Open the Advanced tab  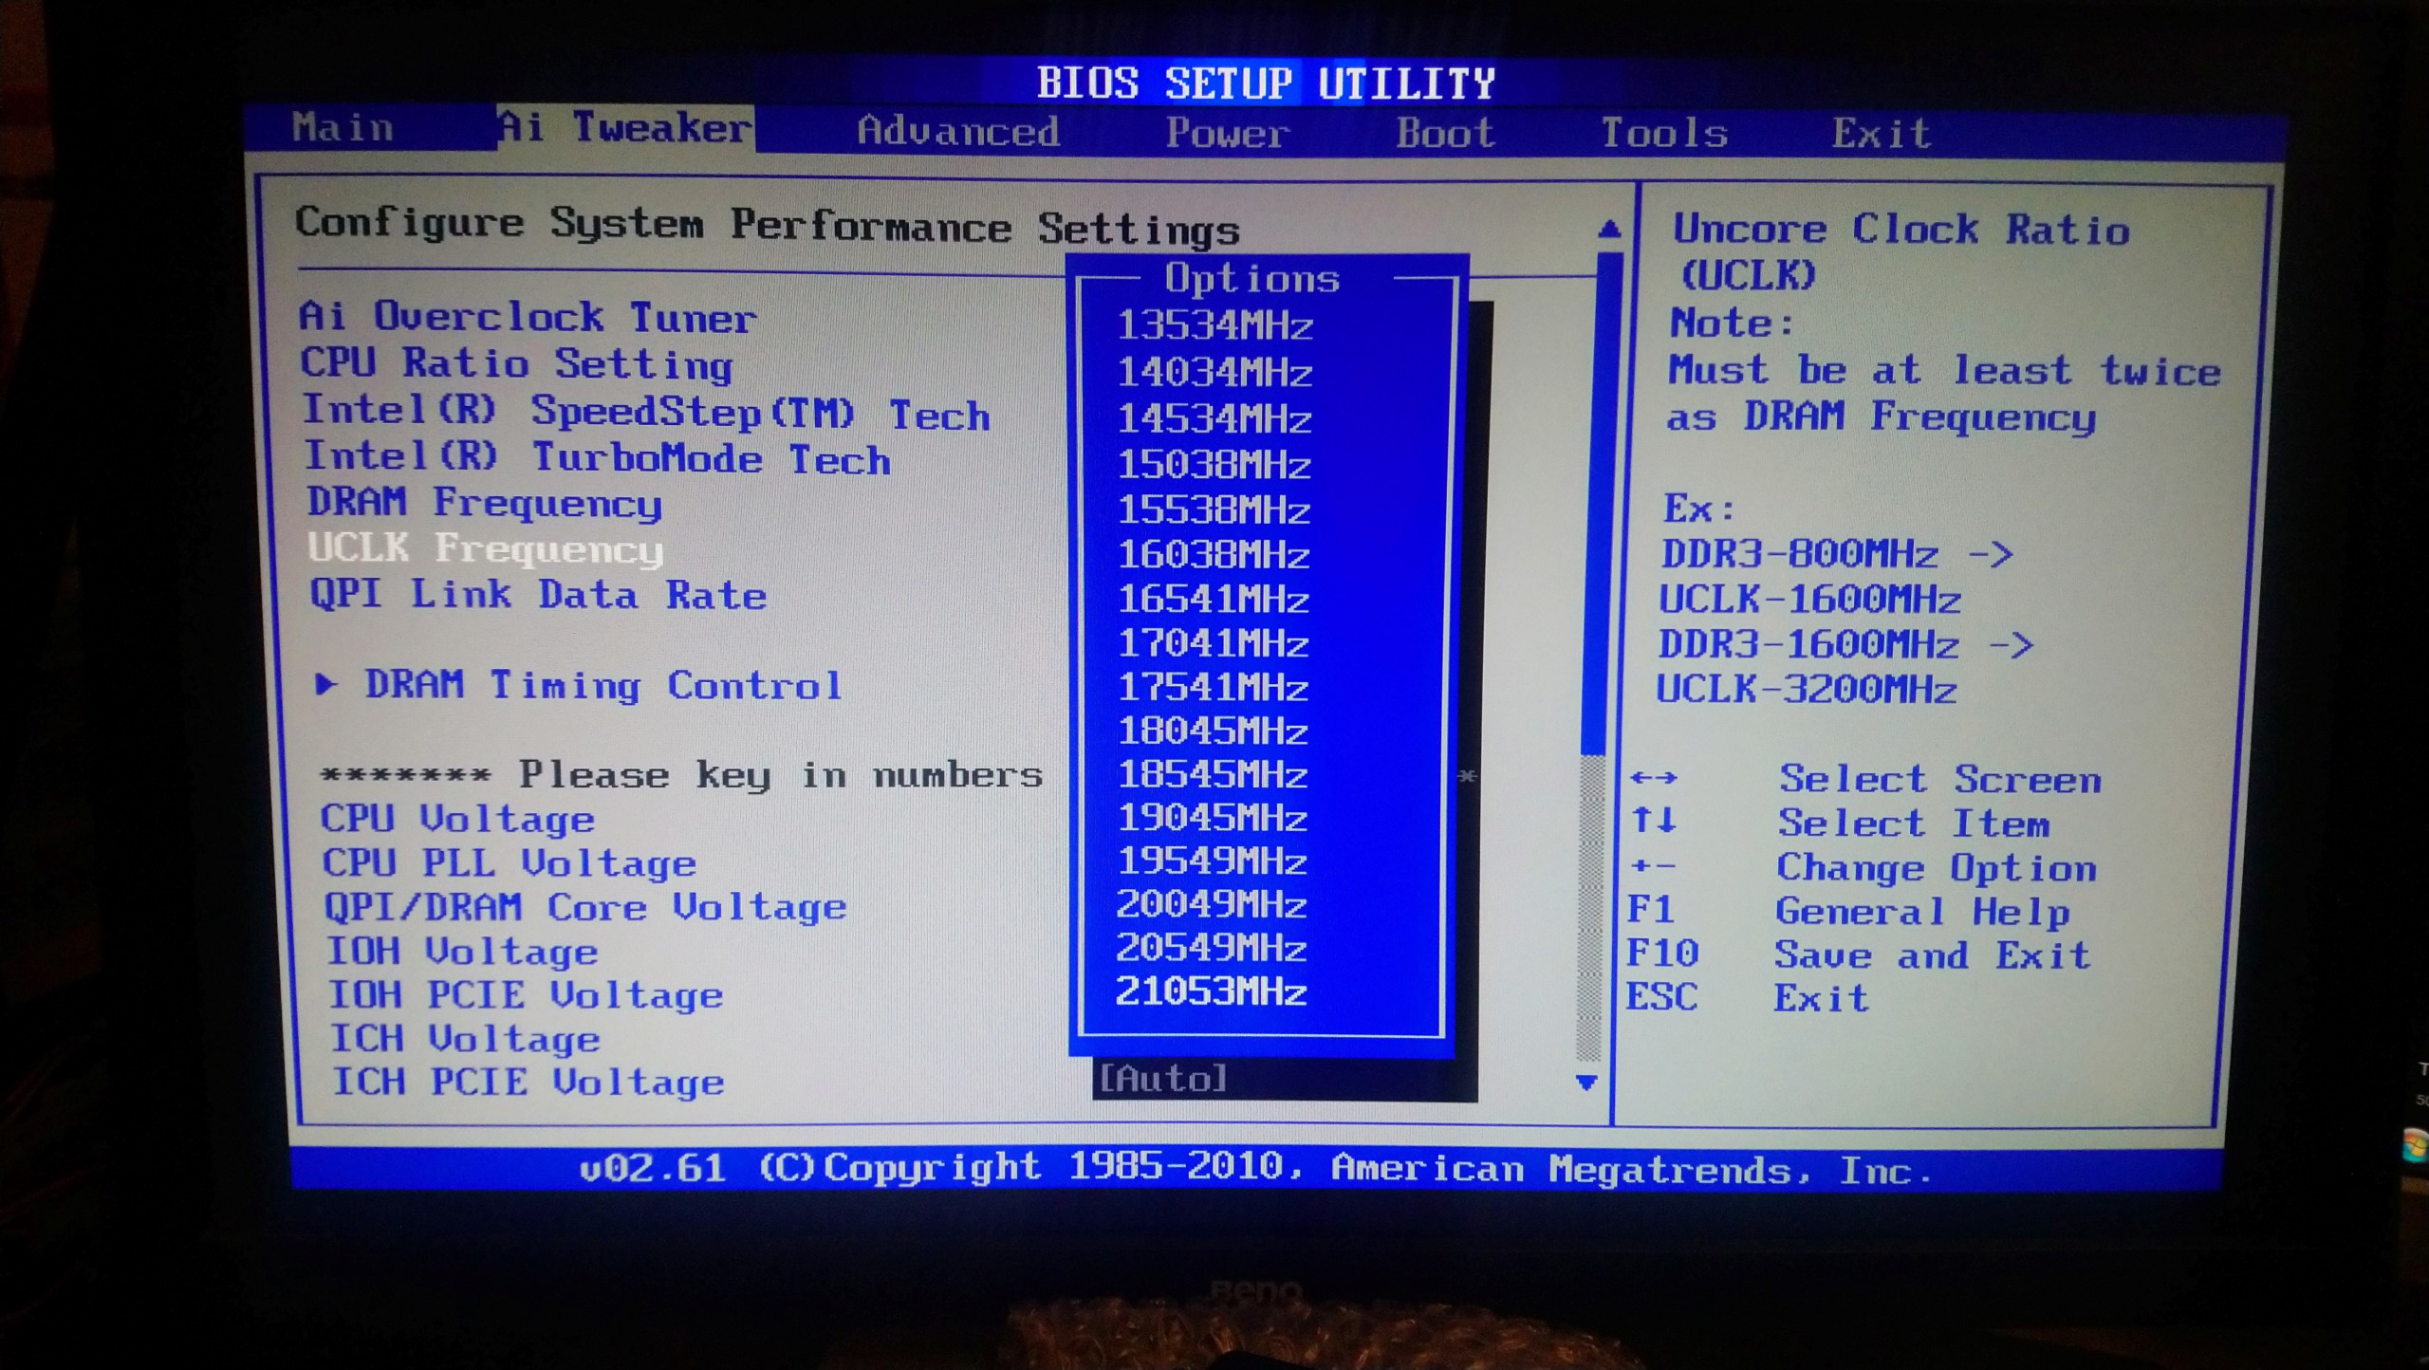coord(958,131)
